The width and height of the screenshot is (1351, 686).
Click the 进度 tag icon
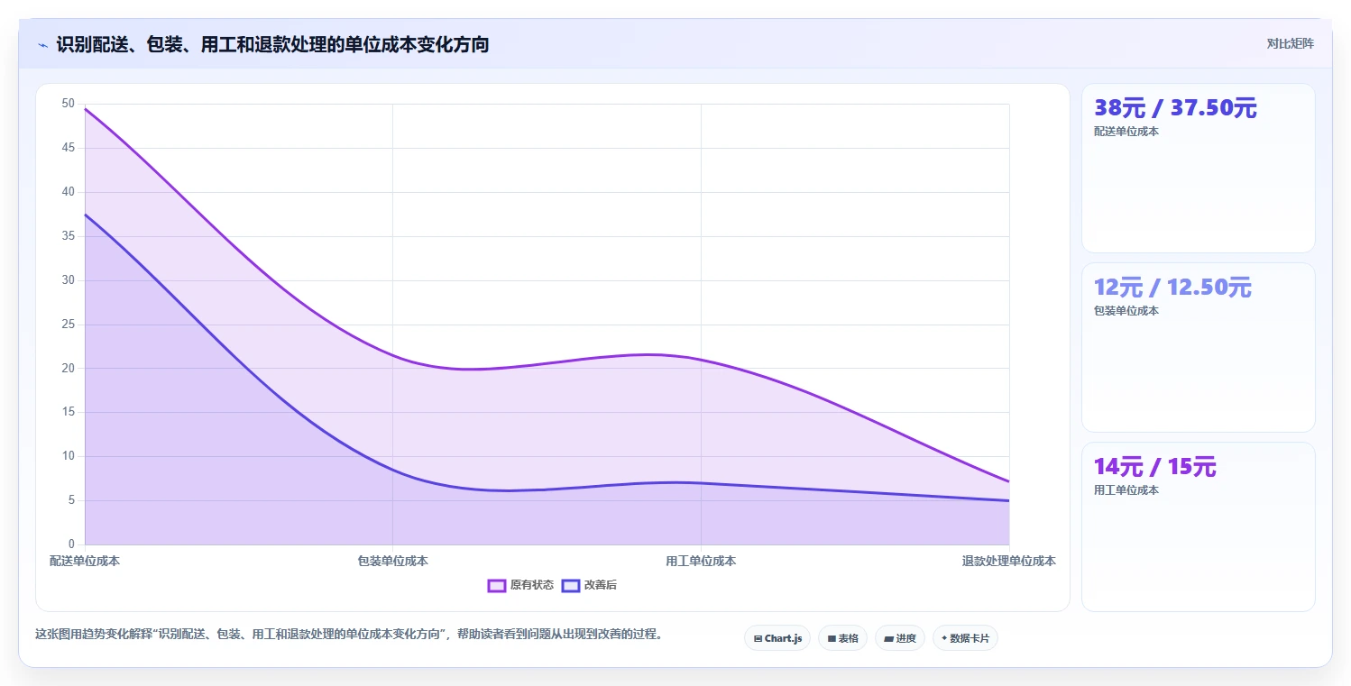888,638
